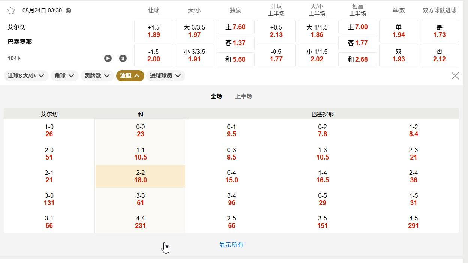Pick draw score 4-4 at 231

[141, 222]
